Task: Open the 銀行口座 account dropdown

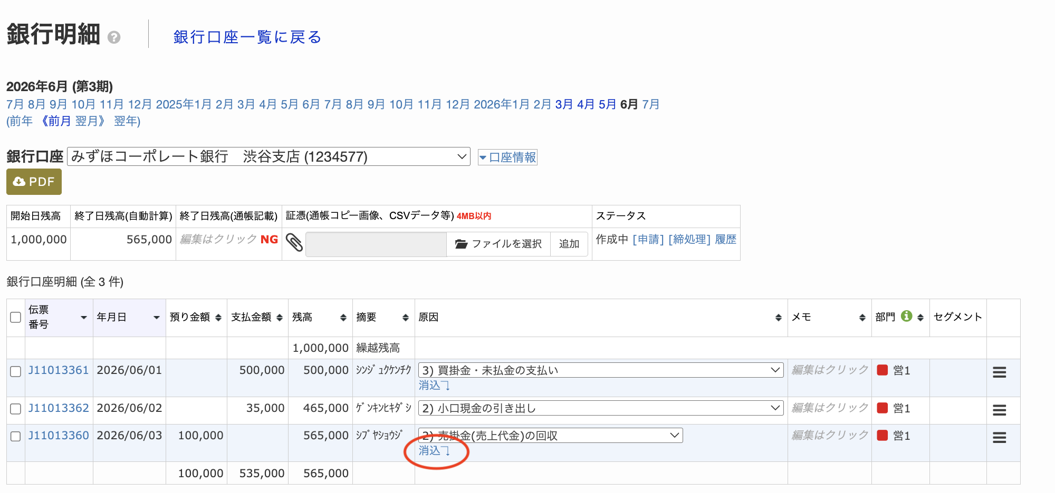Action: coord(268,156)
